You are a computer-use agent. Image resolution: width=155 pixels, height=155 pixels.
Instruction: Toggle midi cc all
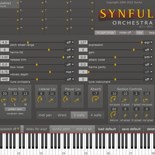pyautogui.click(x=84, y=129)
